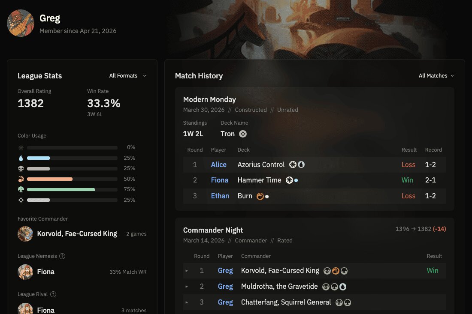Select the 33.3% win rate value
The height and width of the screenshot is (314, 472).
103,103
